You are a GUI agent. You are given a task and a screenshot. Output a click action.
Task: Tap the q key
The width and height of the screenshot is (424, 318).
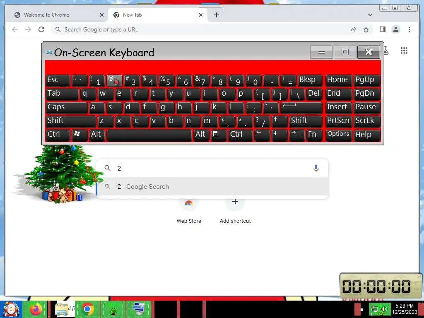88,94
